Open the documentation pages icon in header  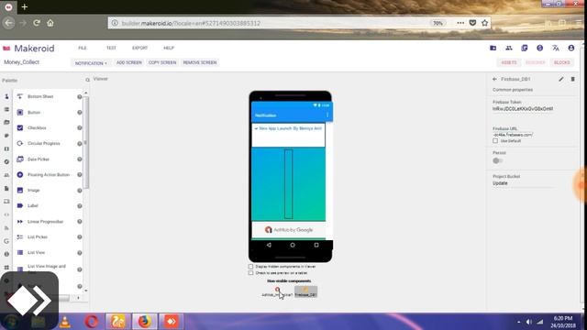pos(524,48)
